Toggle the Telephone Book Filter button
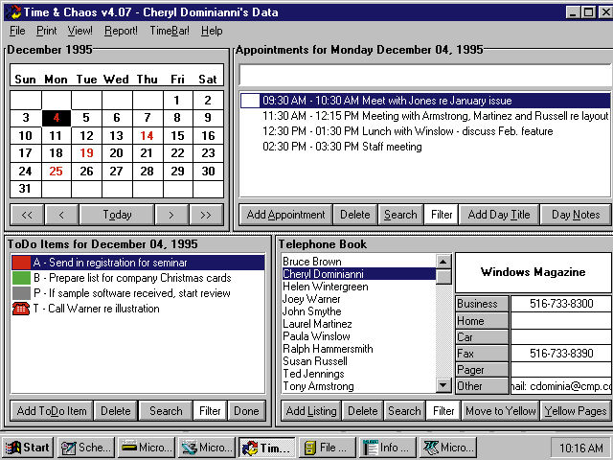613x460 pixels. pos(443,411)
